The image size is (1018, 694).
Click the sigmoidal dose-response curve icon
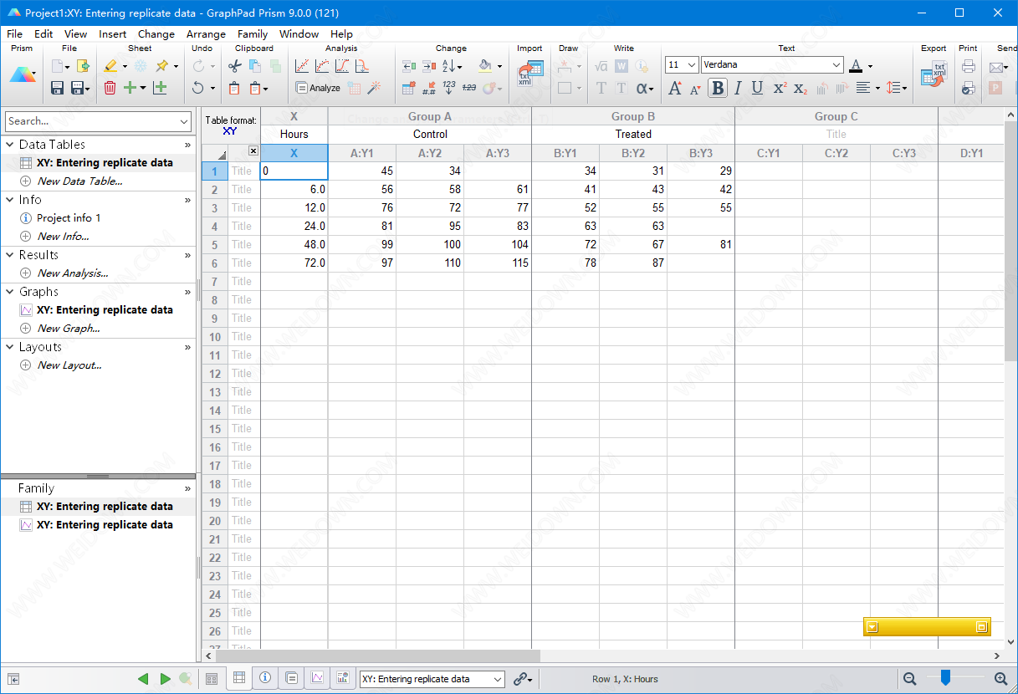(x=342, y=66)
